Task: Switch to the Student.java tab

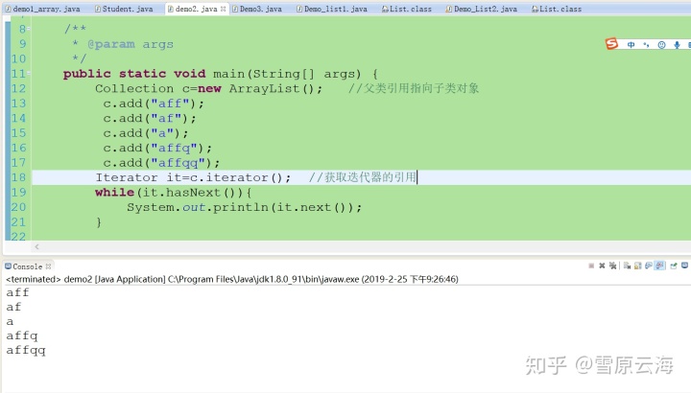Action: tap(124, 9)
